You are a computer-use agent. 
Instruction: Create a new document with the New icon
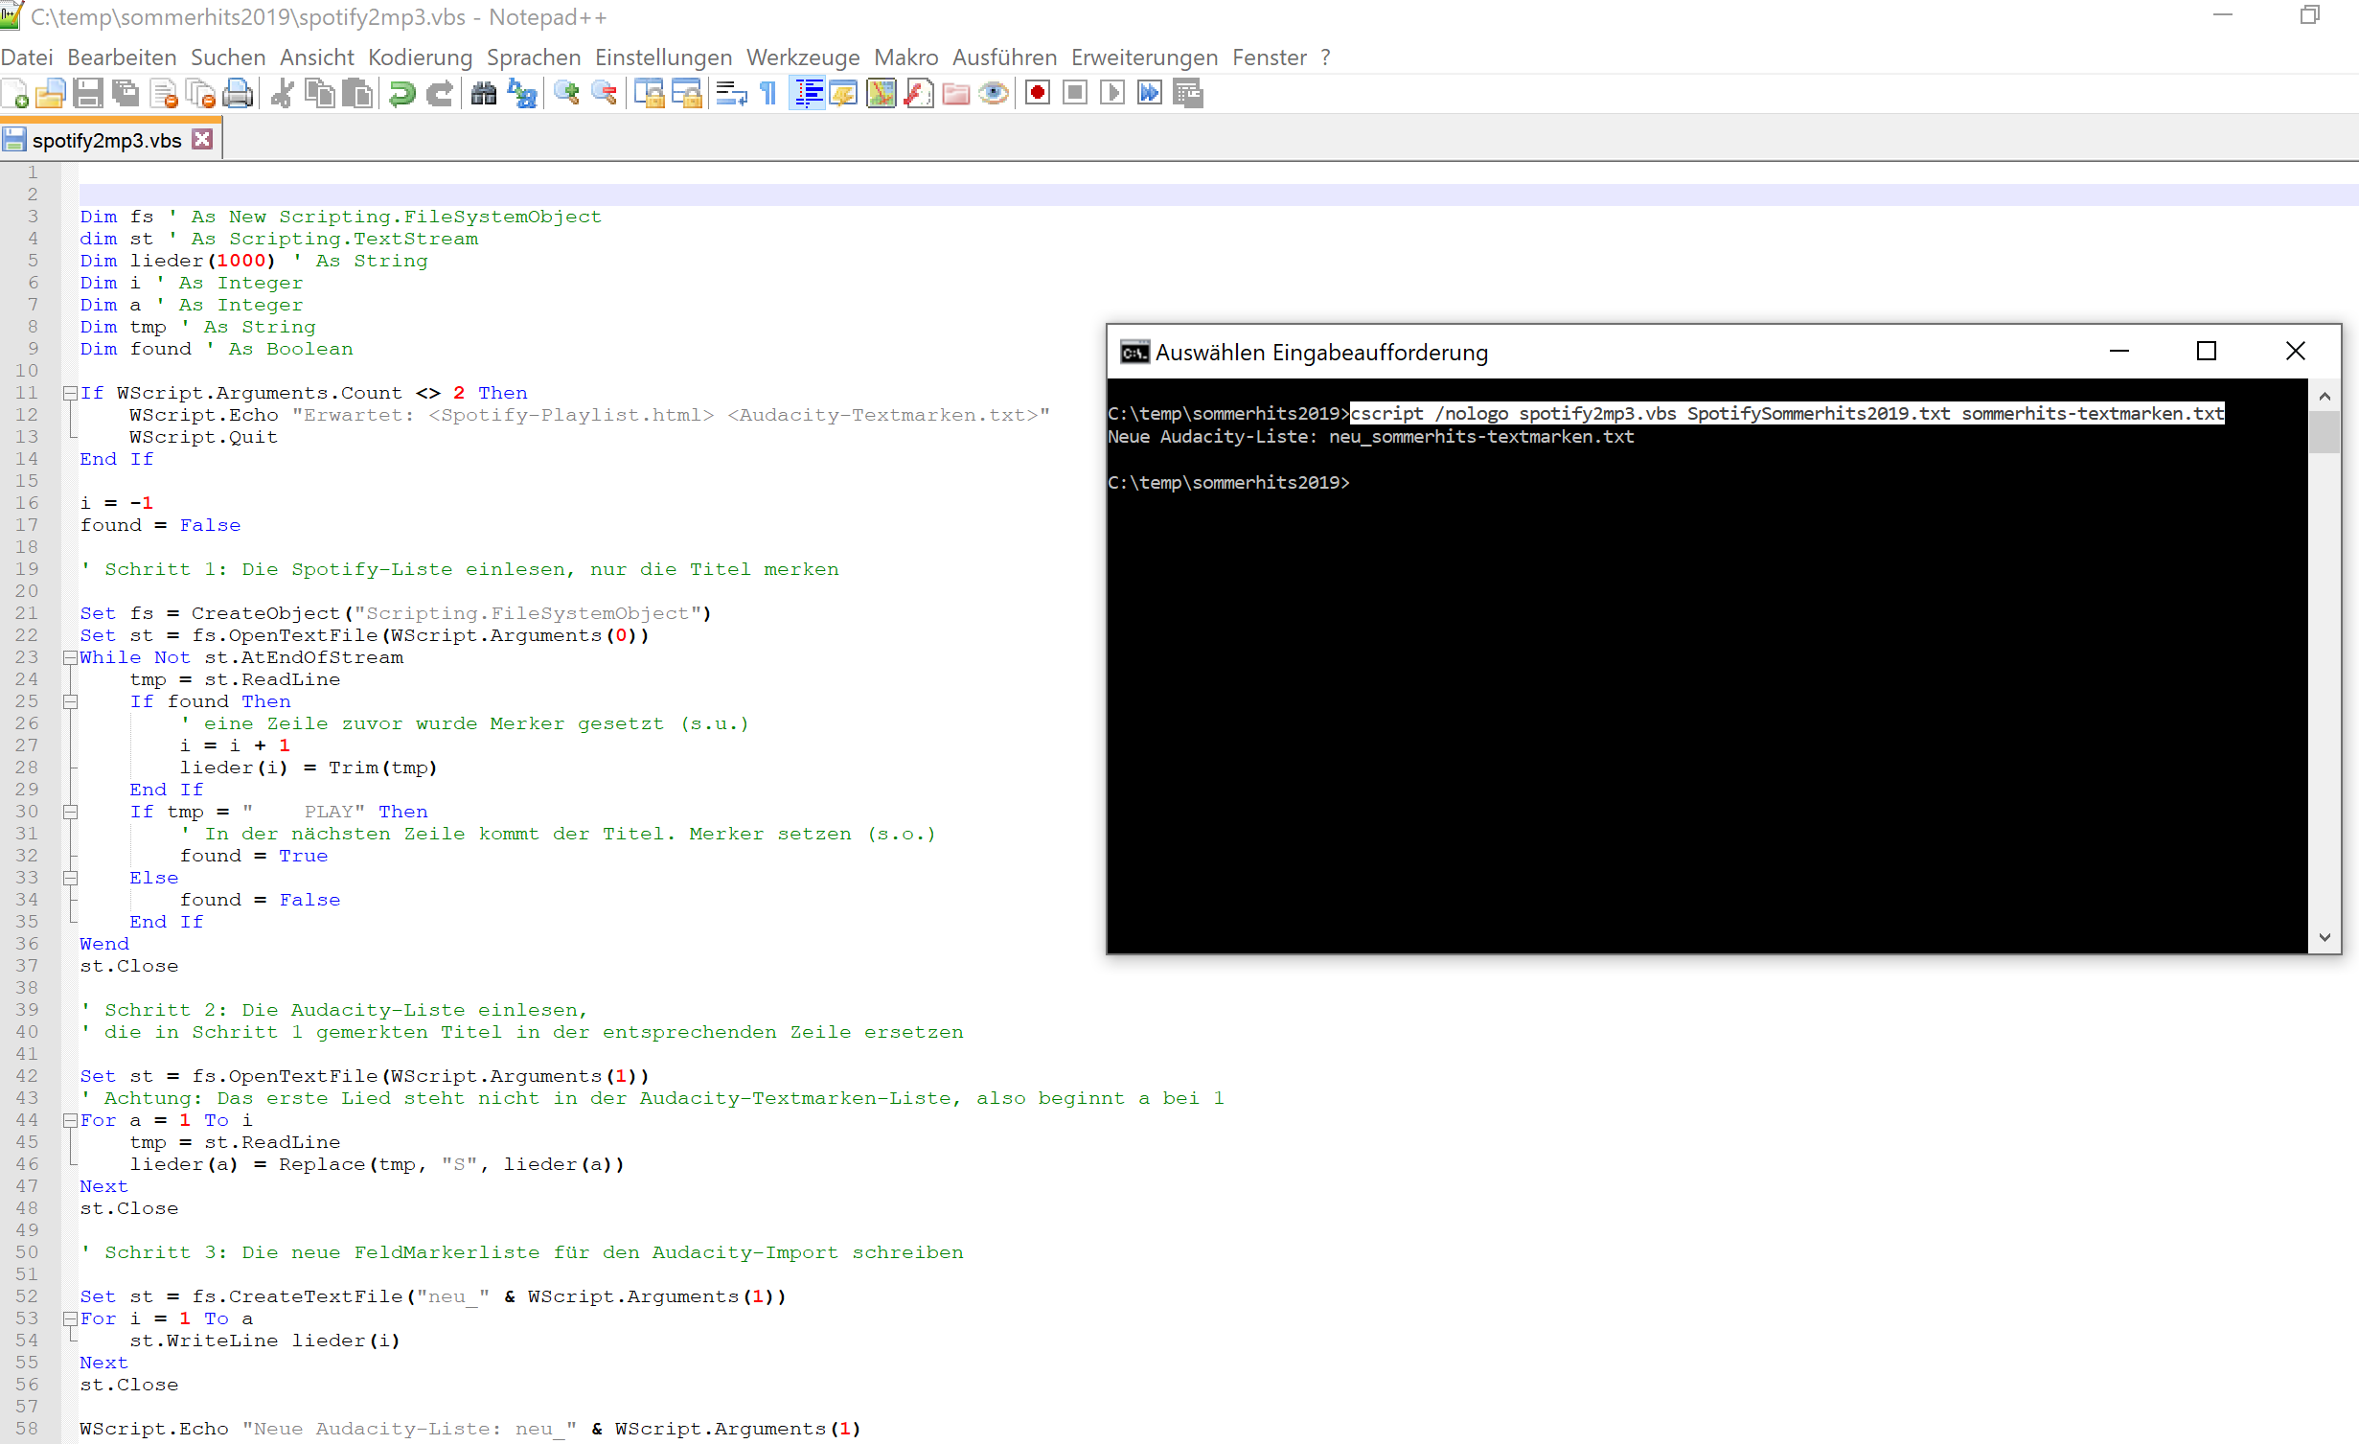[x=14, y=93]
